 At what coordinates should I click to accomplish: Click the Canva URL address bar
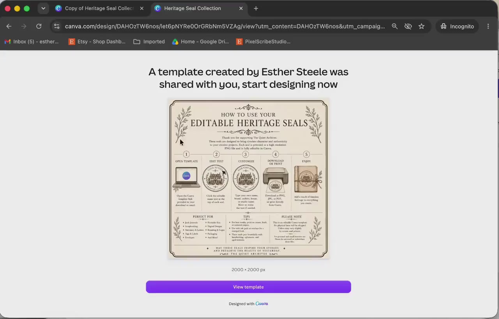[x=225, y=26]
